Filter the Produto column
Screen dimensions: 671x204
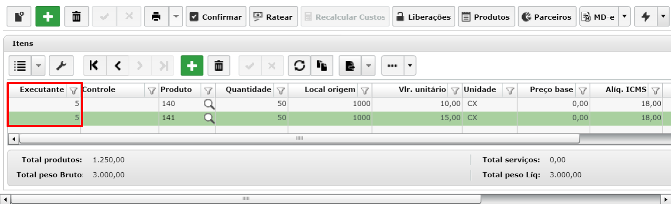tap(209, 90)
